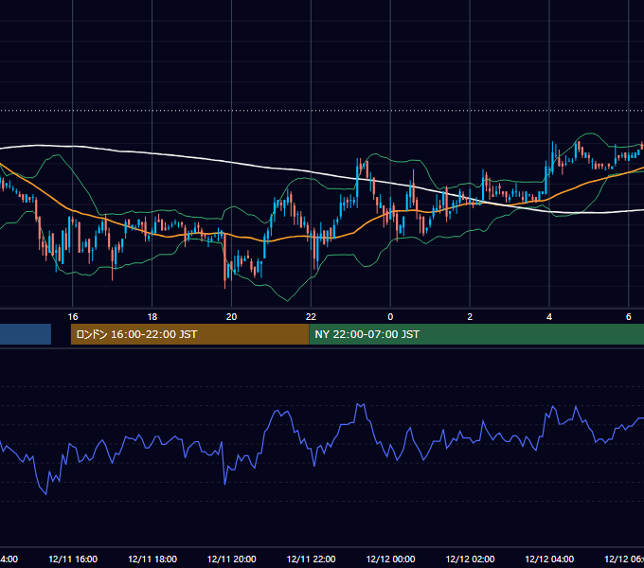Click the 20 hour label on price chart axis
Screen dimensions: 644x568
[232, 317]
